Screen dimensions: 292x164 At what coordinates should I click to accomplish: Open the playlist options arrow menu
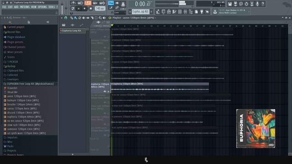(62, 18)
